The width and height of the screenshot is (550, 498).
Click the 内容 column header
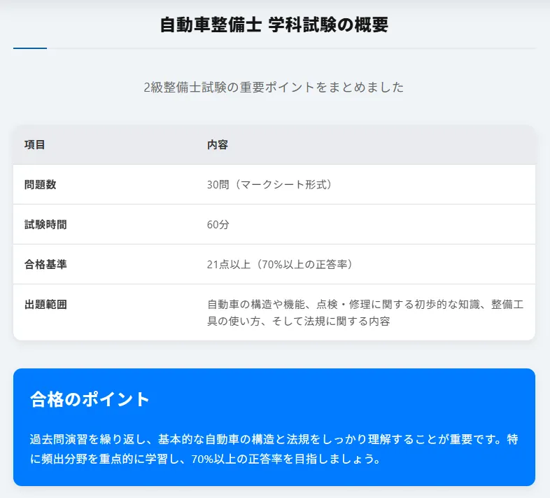218,145
